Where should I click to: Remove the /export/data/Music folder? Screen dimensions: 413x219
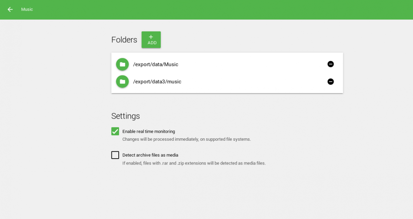330,64
